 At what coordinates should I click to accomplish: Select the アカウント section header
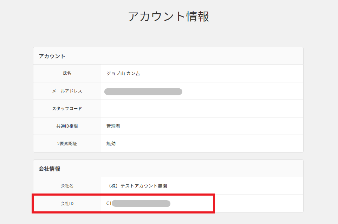point(52,56)
